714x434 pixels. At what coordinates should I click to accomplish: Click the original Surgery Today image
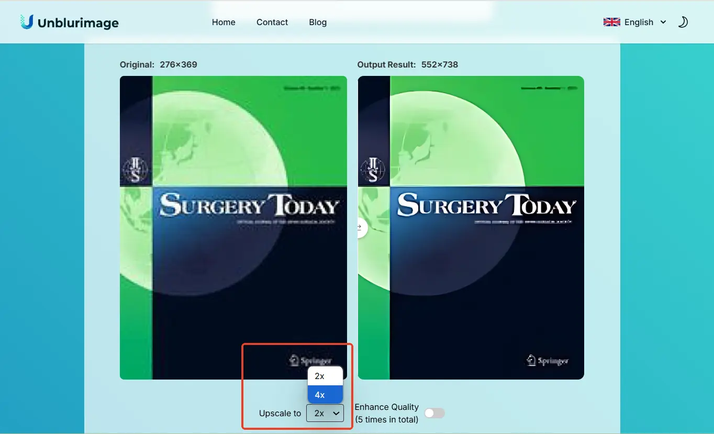[233, 228]
